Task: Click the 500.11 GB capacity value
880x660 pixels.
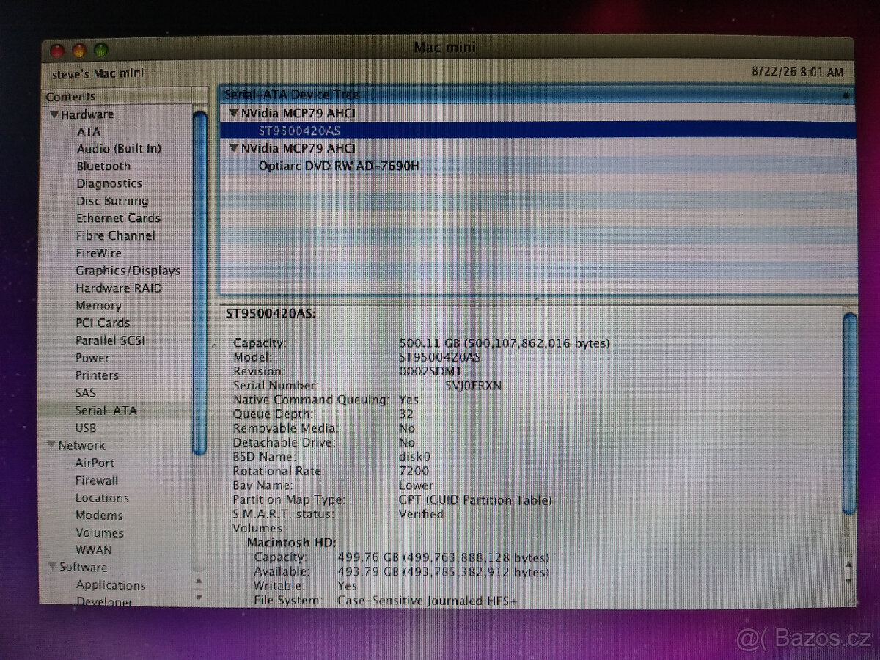Action: tap(505, 342)
